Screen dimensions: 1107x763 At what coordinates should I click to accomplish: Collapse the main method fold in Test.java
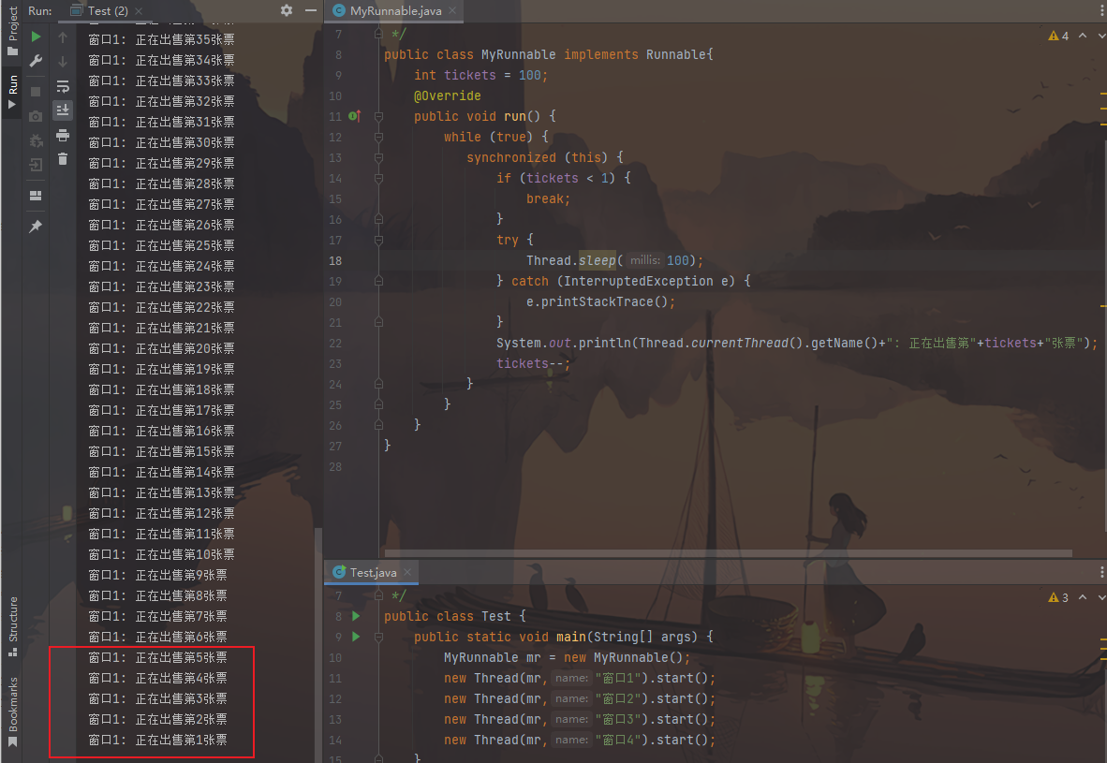click(x=379, y=637)
